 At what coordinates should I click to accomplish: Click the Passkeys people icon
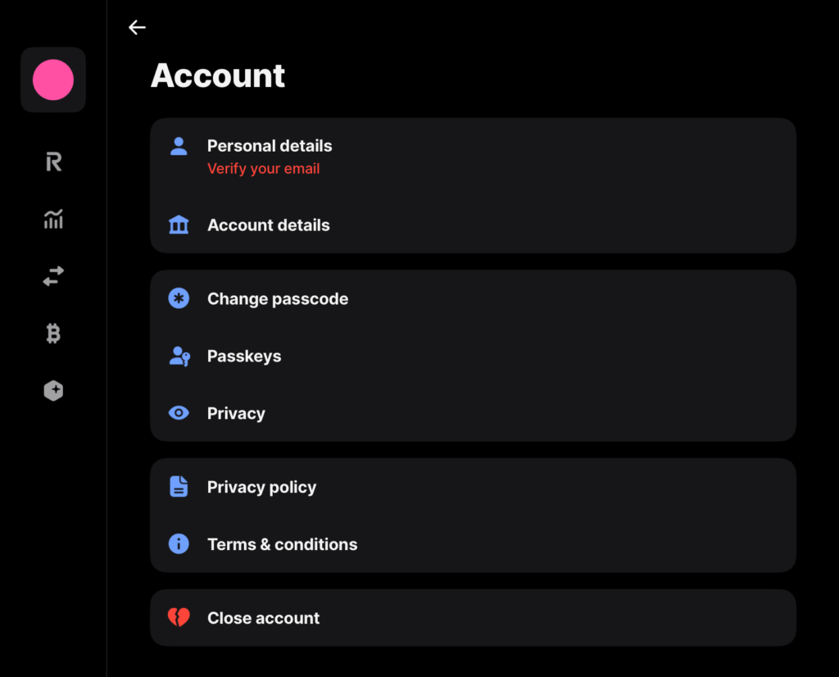(x=179, y=356)
